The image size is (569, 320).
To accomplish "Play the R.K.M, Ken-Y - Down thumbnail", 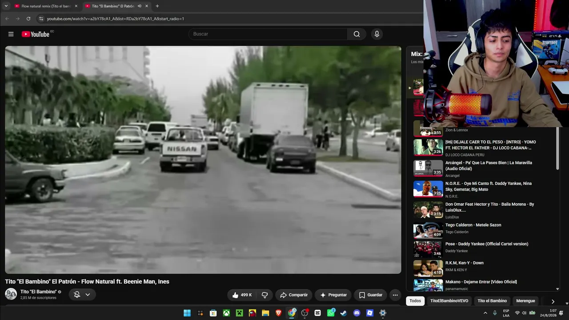I will (x=428, y=268).
